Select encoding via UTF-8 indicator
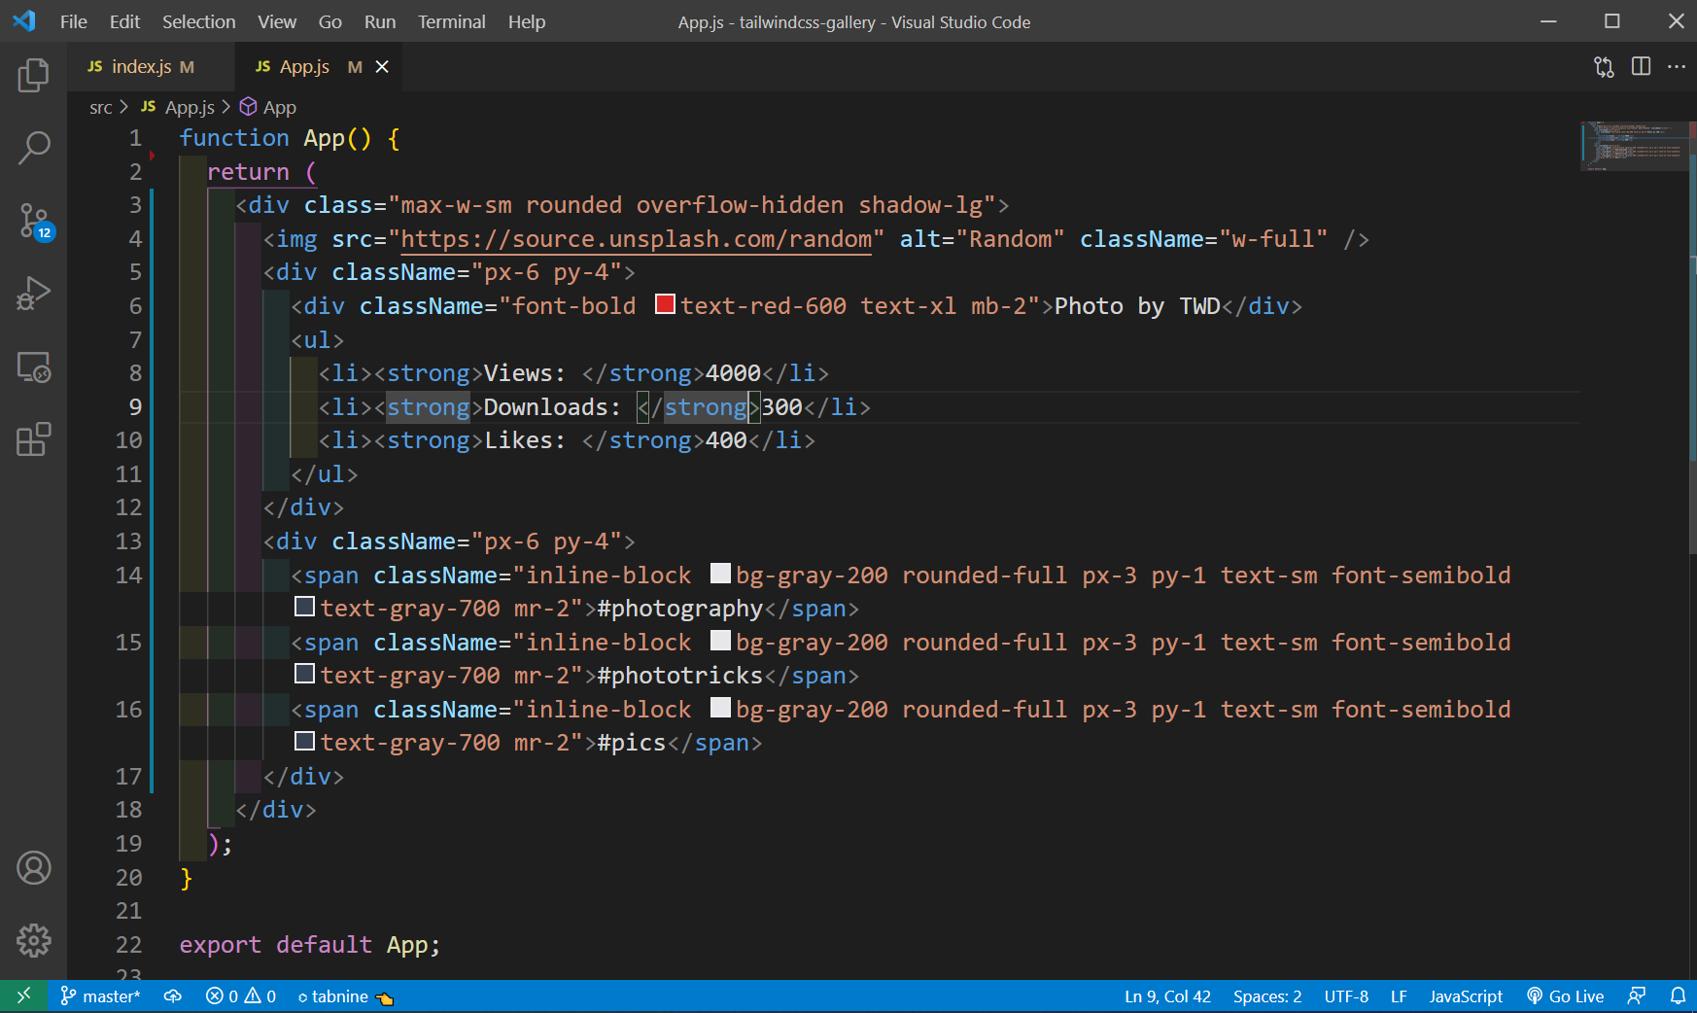Viewport: 1697px width, 1013px height. [1346, 996]
